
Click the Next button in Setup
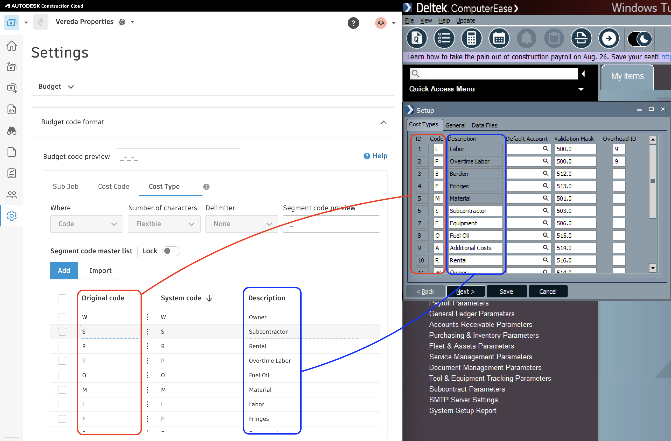click(x=466, y=291)
